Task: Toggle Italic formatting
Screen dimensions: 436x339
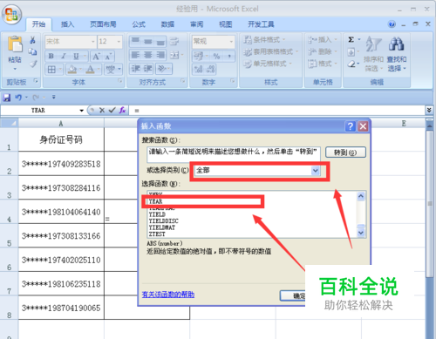Action: pos(63,56)
